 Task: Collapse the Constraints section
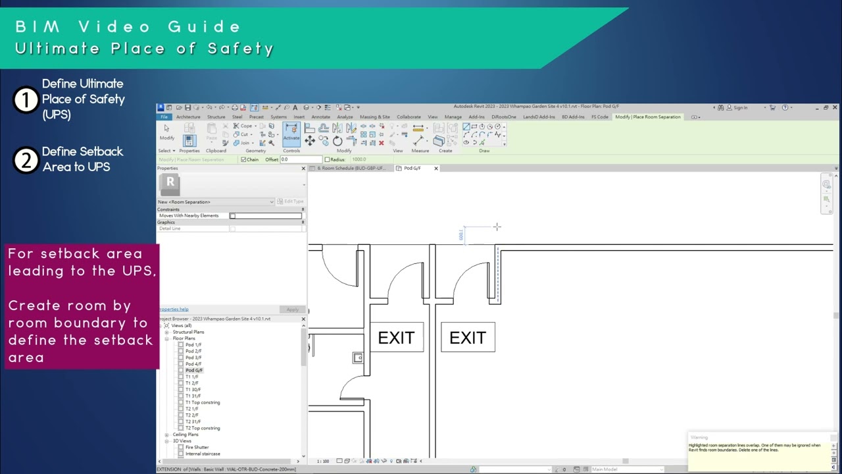click(x=303, y=209)
